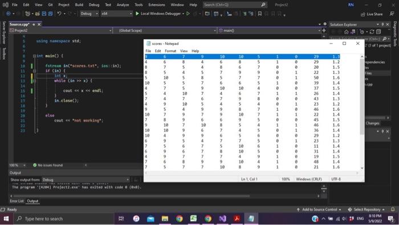Click the Live Share icon
The height and width of the screenshot is (225, 399).
tap(363, 14)
